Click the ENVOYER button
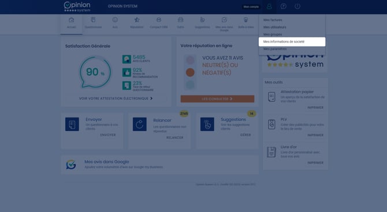Image resolution: width=387 pixels, height=212 pixels. (108, 135)
